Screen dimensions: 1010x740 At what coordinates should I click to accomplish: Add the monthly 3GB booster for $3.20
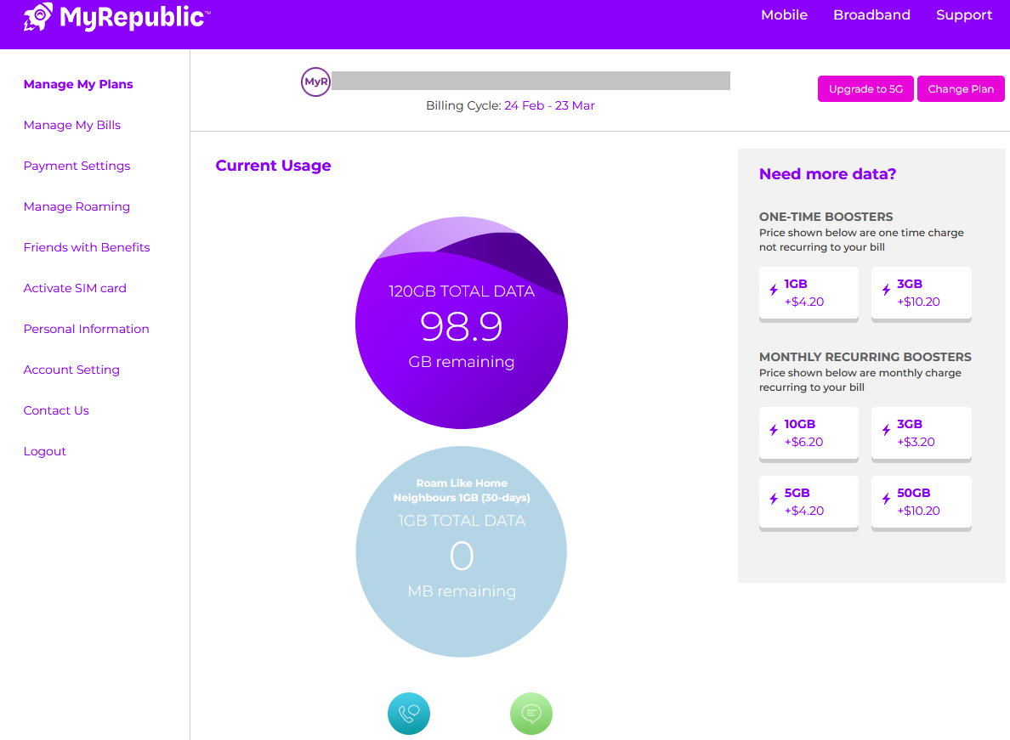pos(921,433)
